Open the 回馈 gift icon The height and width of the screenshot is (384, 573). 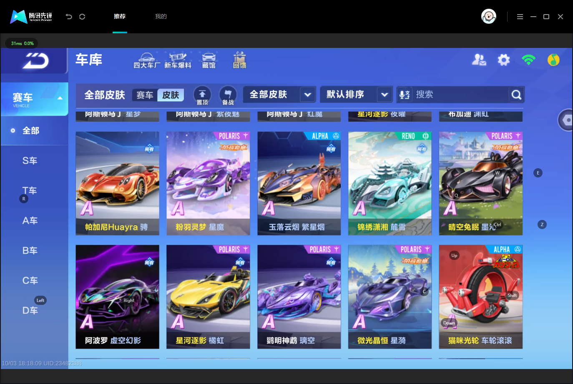[x=239, y=61]
